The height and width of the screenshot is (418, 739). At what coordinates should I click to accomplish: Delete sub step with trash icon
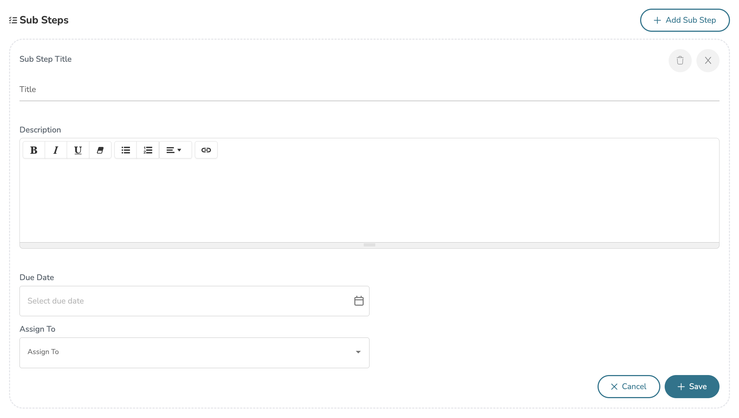(x=680, y=61)
